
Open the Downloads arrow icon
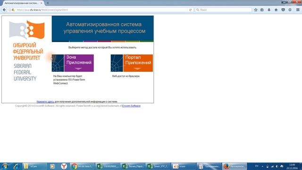pos(269,10)
